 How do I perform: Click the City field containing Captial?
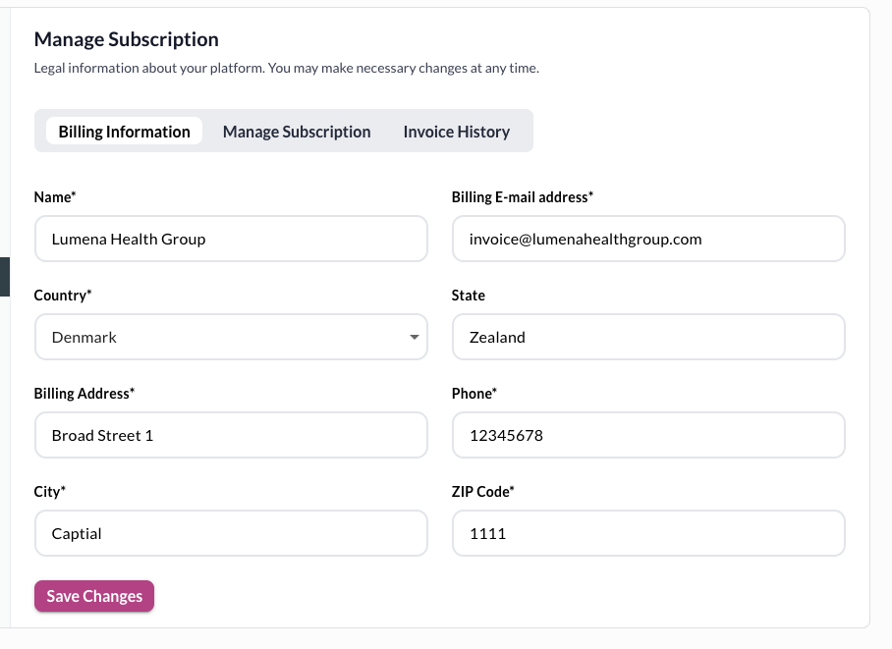pyautogui.click(x=231, y=533)
